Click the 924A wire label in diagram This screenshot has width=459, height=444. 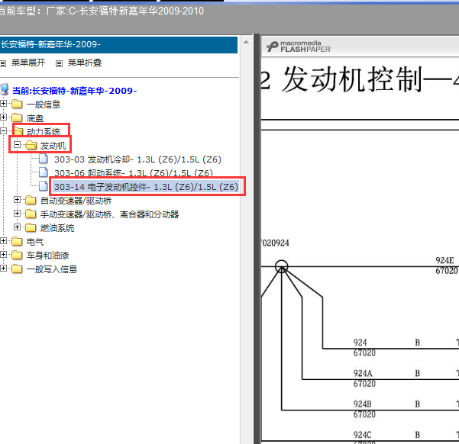(363, 373)
